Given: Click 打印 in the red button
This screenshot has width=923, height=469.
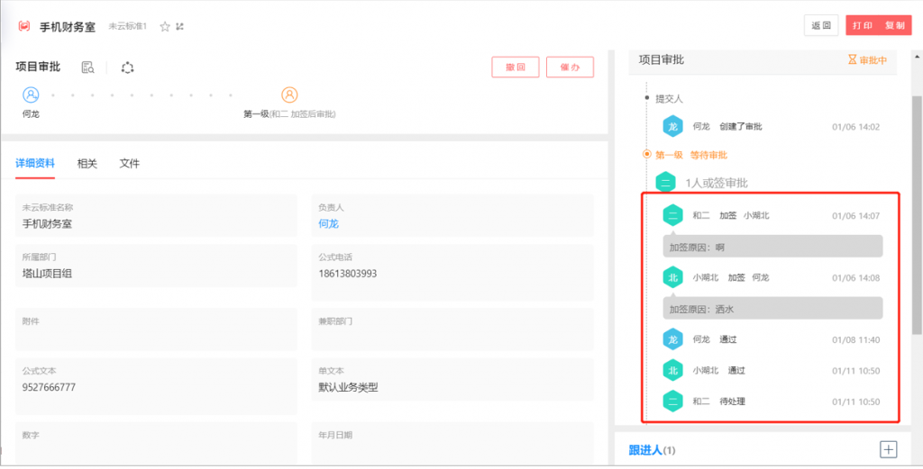Looking at the screenshot, I should coord(863,26).
